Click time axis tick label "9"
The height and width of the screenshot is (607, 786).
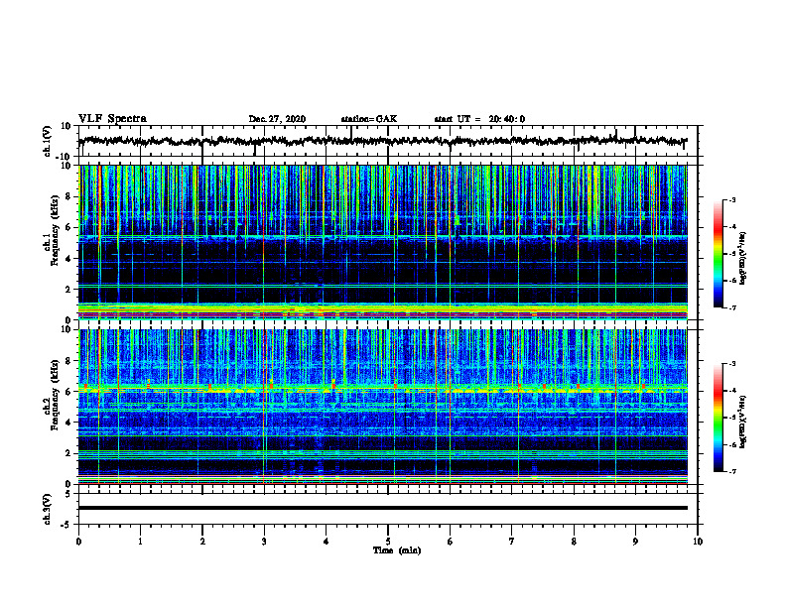tap(635, 542)
